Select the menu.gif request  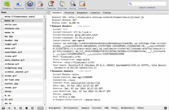22,48
